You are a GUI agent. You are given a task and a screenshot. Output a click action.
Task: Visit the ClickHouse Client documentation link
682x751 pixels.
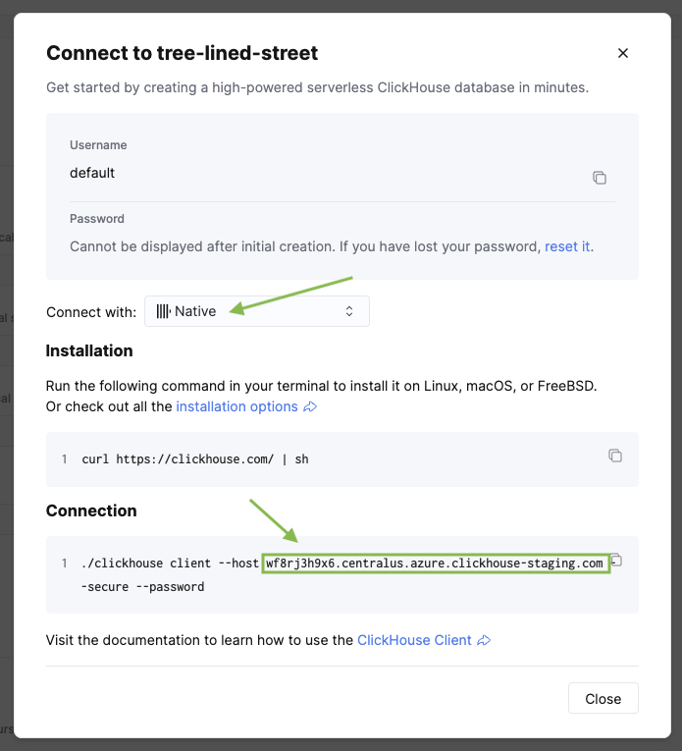(414, 640)
